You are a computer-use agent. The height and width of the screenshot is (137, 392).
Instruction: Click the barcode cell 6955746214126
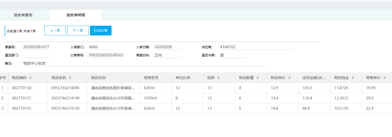pos(65,108)
